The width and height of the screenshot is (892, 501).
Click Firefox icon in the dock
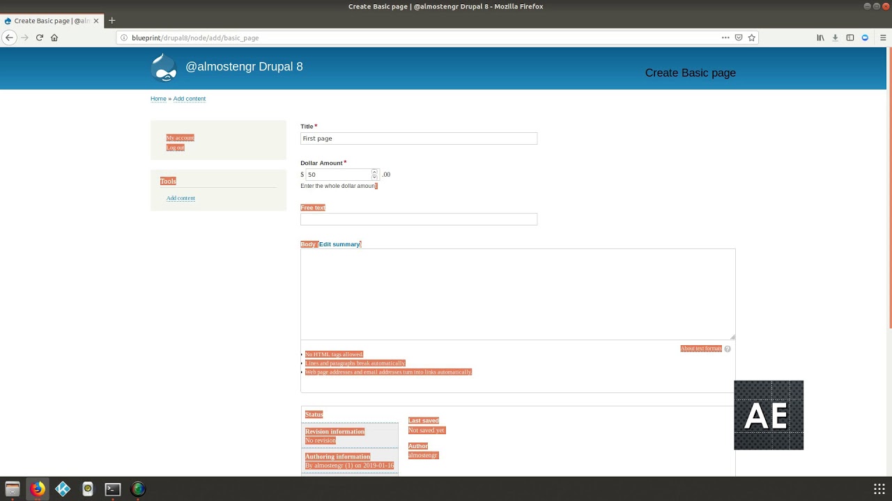tap(38, 489)
